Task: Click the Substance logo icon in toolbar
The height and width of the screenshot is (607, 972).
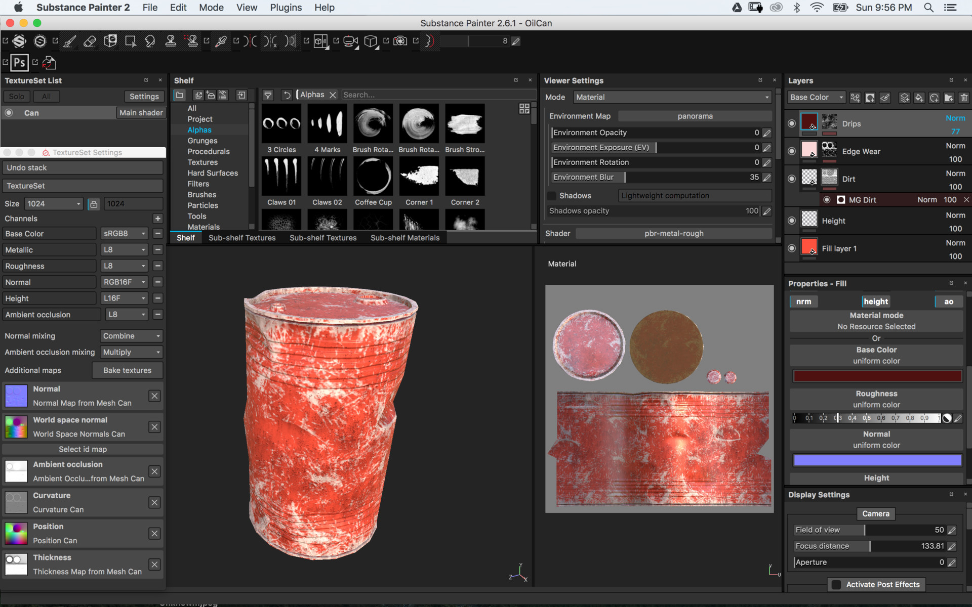Action: click(19, 41)
